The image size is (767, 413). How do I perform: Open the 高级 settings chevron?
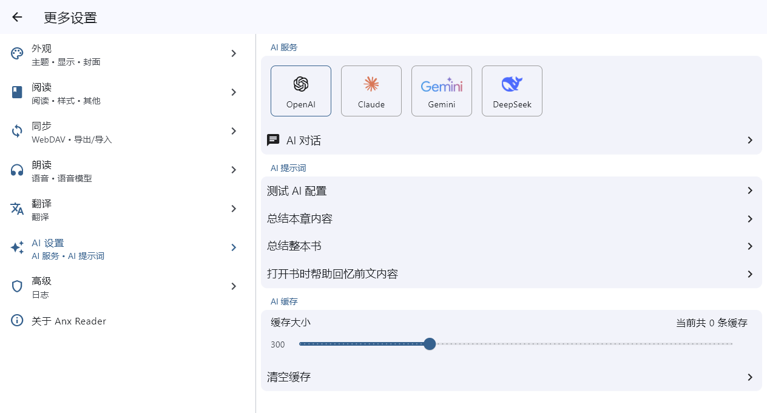pyautogui.click(x=234, y=286)
